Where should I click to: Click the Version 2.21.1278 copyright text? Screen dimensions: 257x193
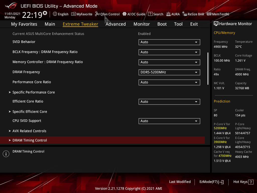point(128,188)
